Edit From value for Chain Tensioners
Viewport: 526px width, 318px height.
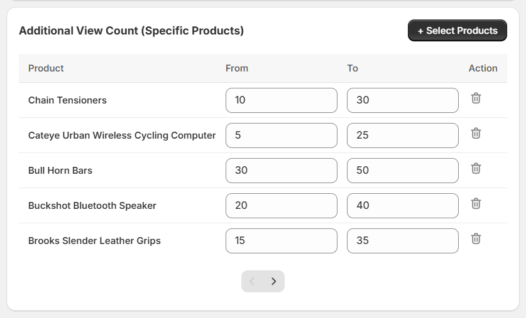click(x=281, y=100)
